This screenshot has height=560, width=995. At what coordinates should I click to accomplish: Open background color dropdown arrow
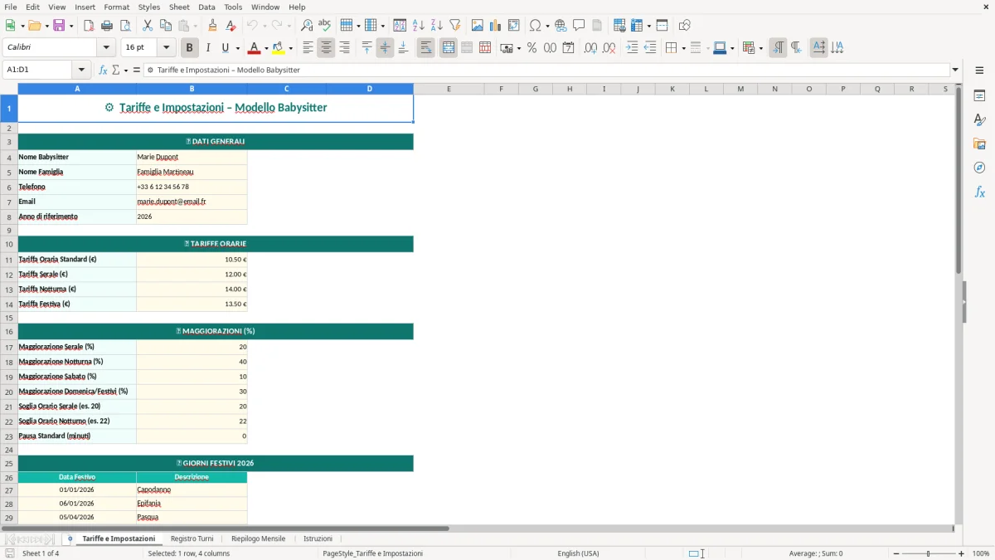click(290, 48)
